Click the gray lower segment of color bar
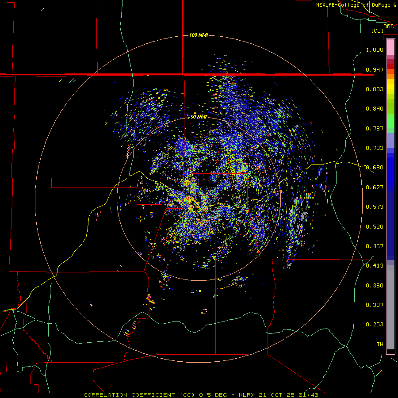The image size is (398, 398). [x=390, y=307]
